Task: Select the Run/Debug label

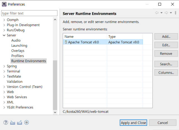Action: [x=16, y=30]
